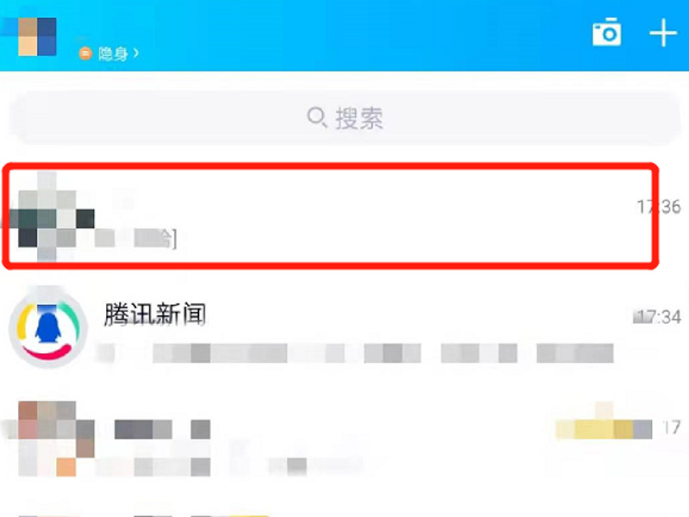This screenshot has height=517, width=689.
Task: Open the profile avatar in top-left corner
Action: coord(37,36)
